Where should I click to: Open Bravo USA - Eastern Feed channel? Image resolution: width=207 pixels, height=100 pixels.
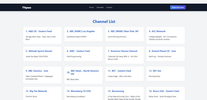(x=166, y=91)
